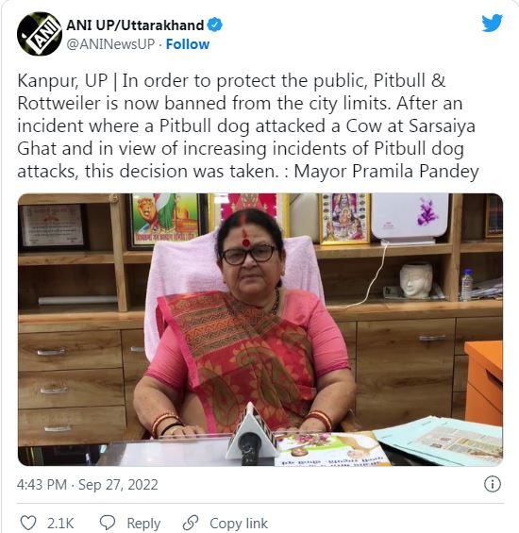Open the tweet info circle icon

click(493, 484)
